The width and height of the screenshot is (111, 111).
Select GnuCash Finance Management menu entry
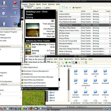pyautogui.click(x=40, y=71)
